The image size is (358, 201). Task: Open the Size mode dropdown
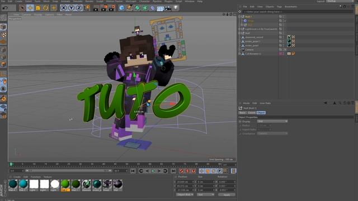point(205,195)
